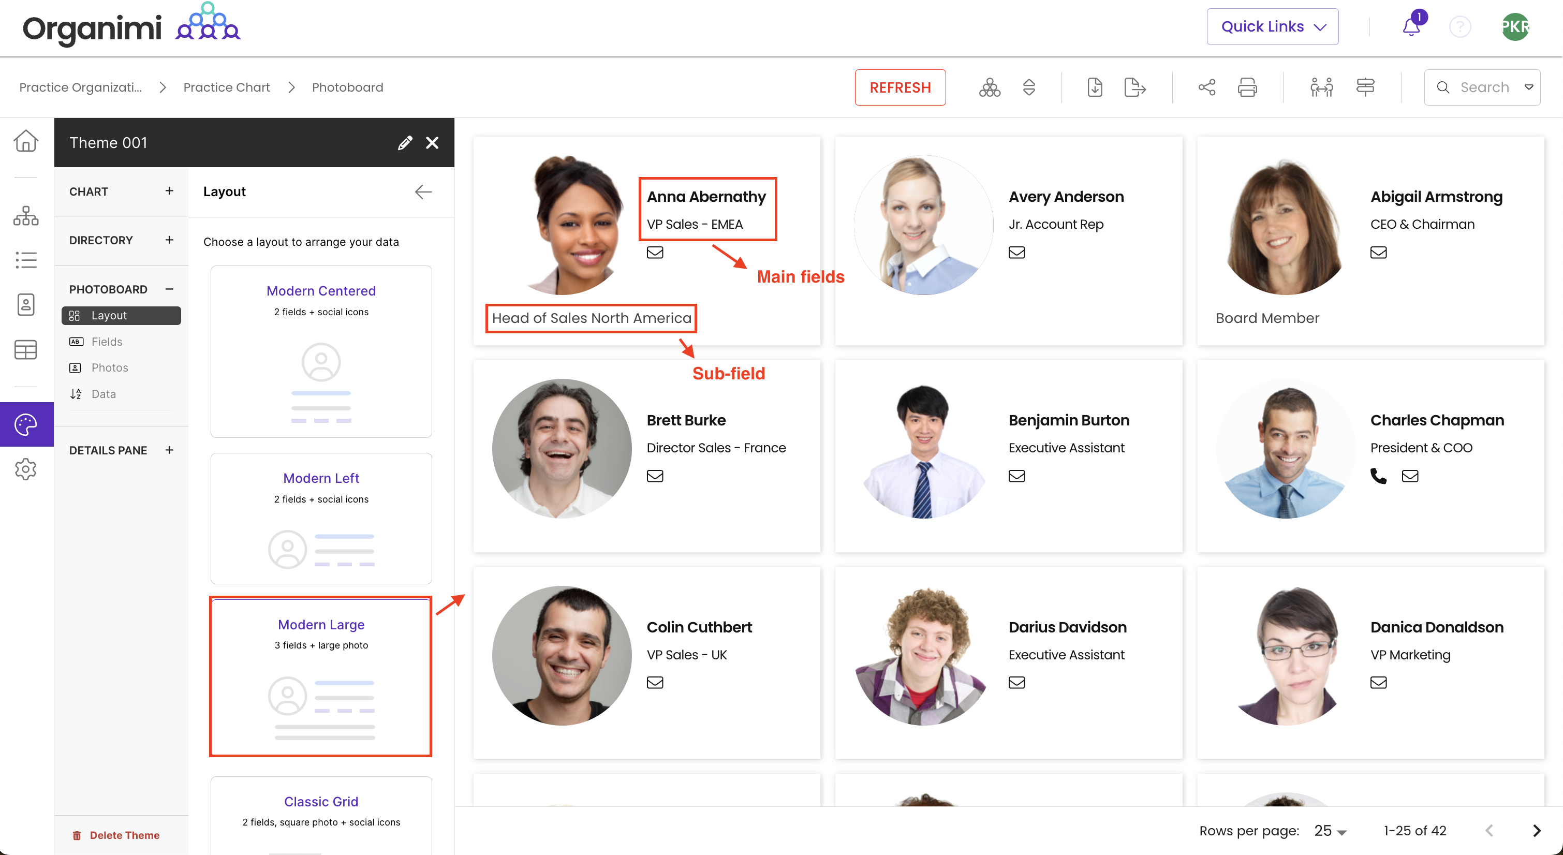Open the Rows per page dropdown

[1330, 831]
